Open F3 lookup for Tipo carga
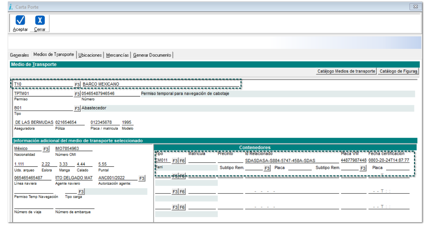 pyautogui.click(x=81, y=191)
